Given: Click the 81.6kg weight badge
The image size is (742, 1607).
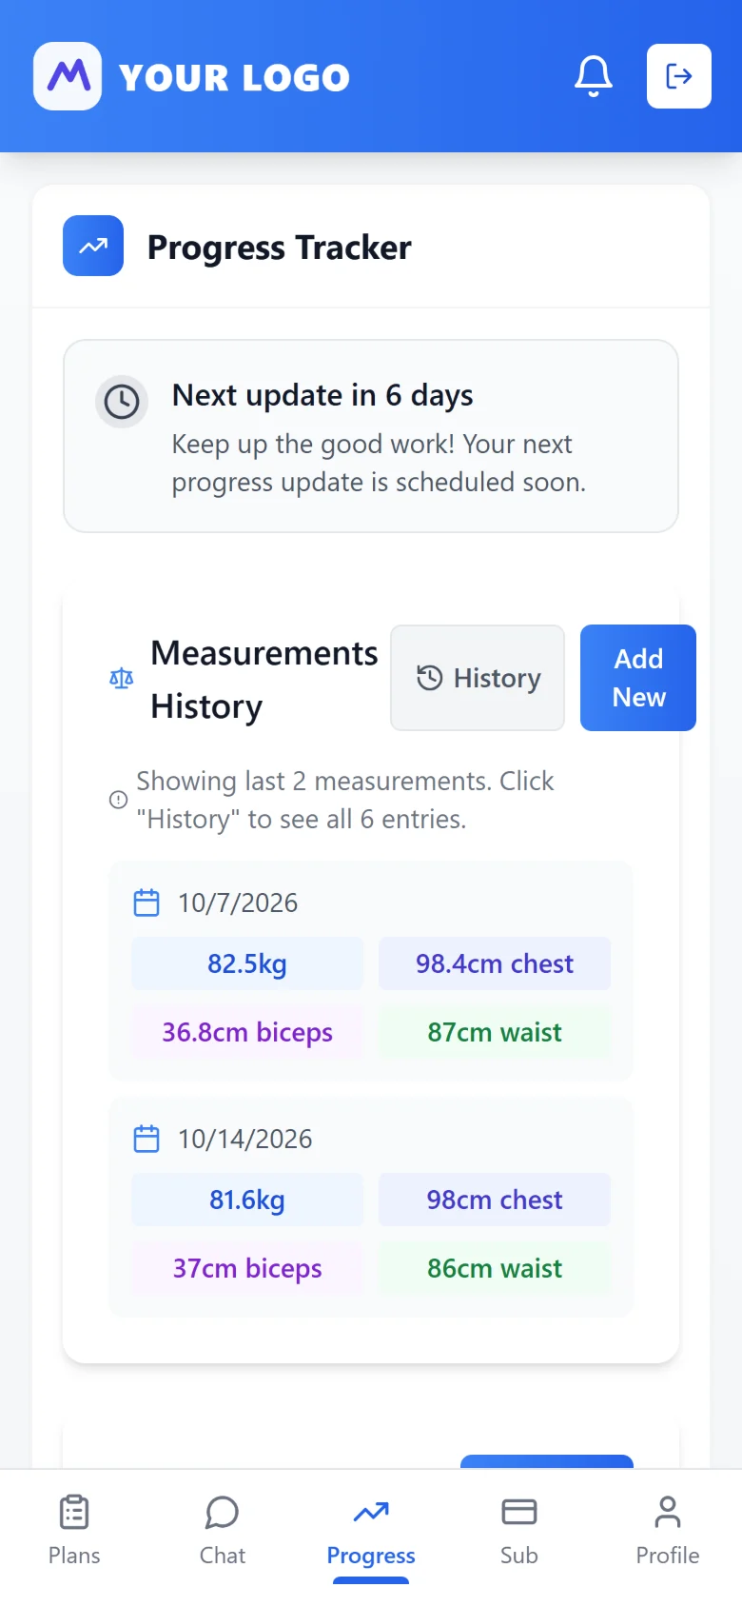Looking at the screenshot, I should pyautogui.click(x=247, y=1200).
